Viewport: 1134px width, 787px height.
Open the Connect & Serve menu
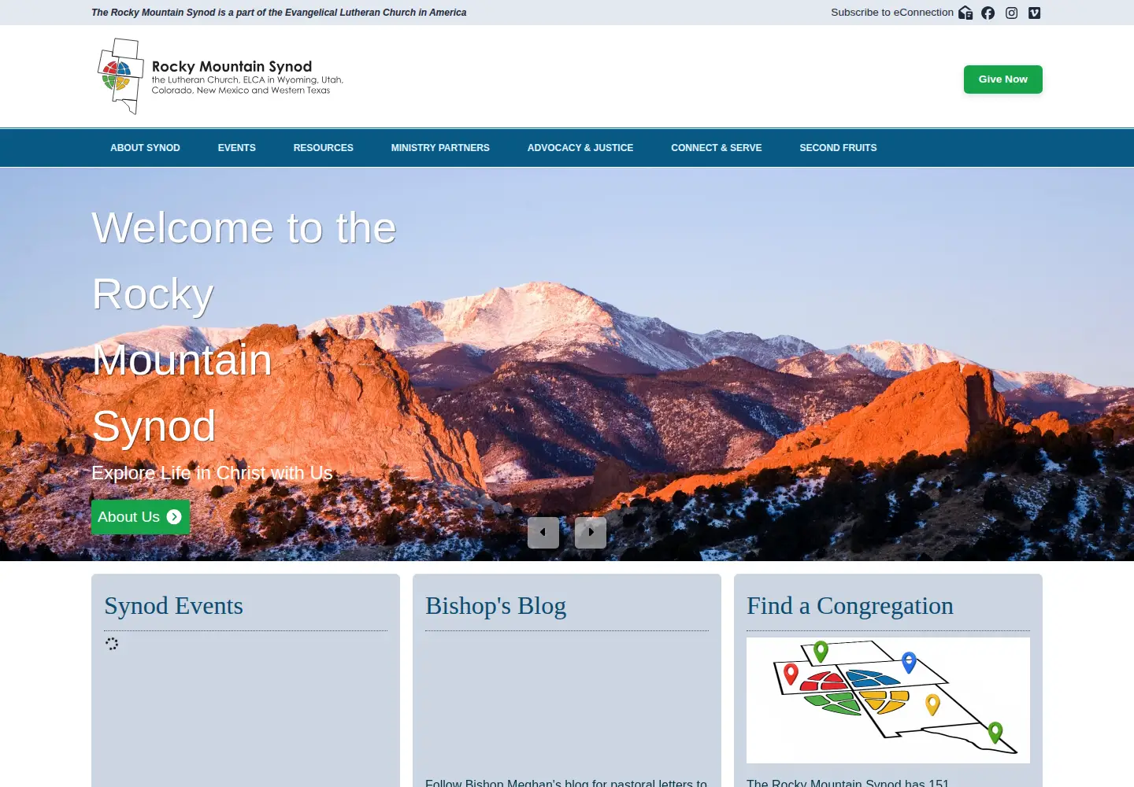[x=717, y=148]
